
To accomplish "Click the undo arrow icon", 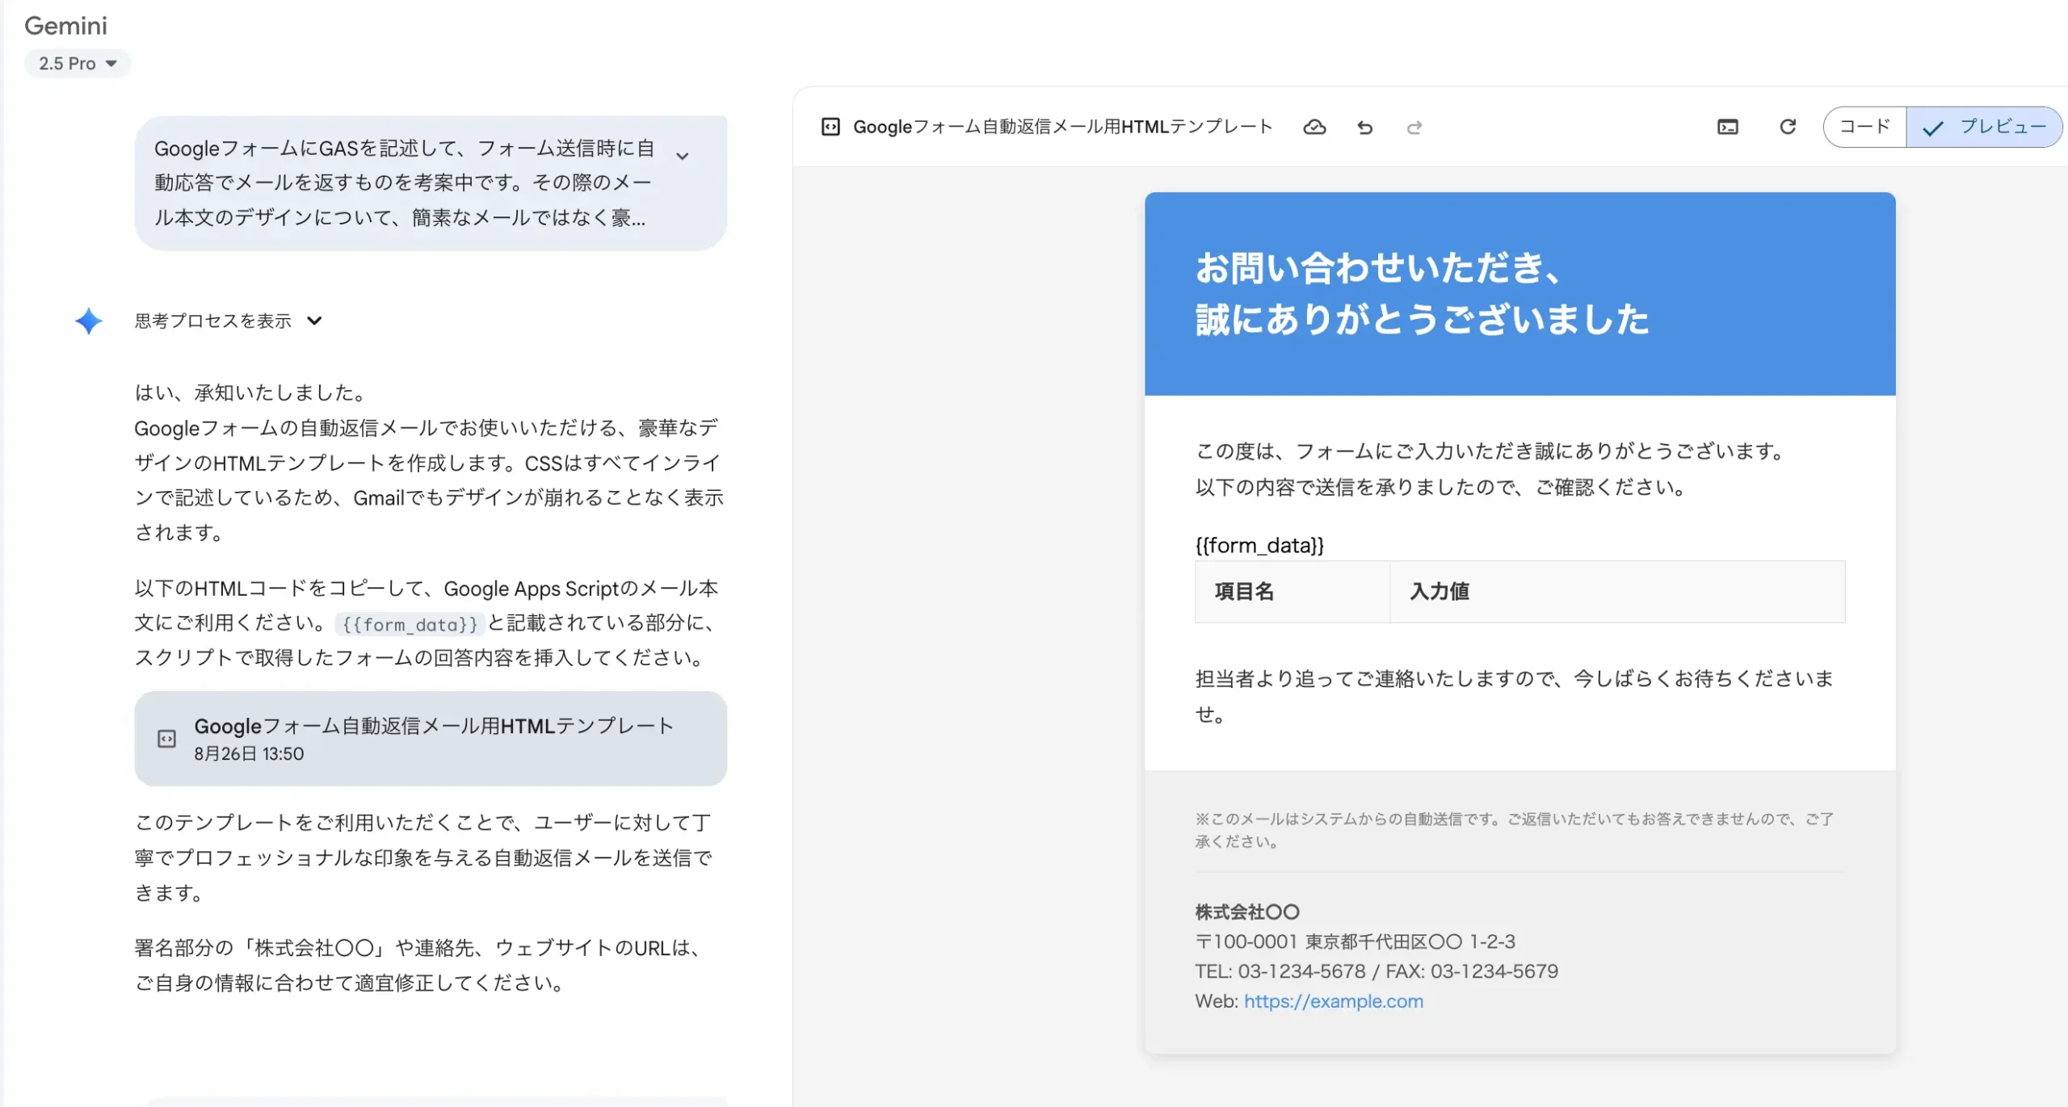I will click(1364, 128).
